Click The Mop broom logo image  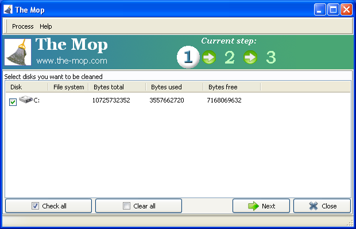point(18,52)
